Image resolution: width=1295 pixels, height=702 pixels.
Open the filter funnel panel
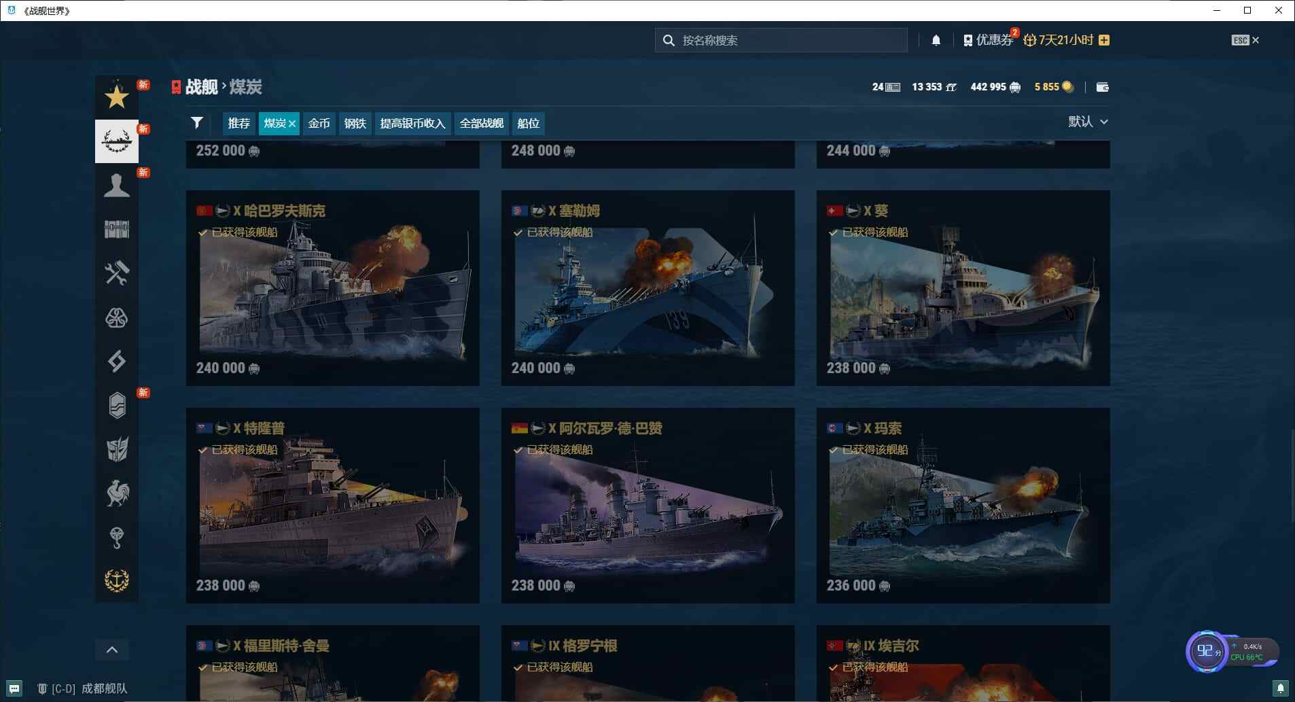coord(197,123)
